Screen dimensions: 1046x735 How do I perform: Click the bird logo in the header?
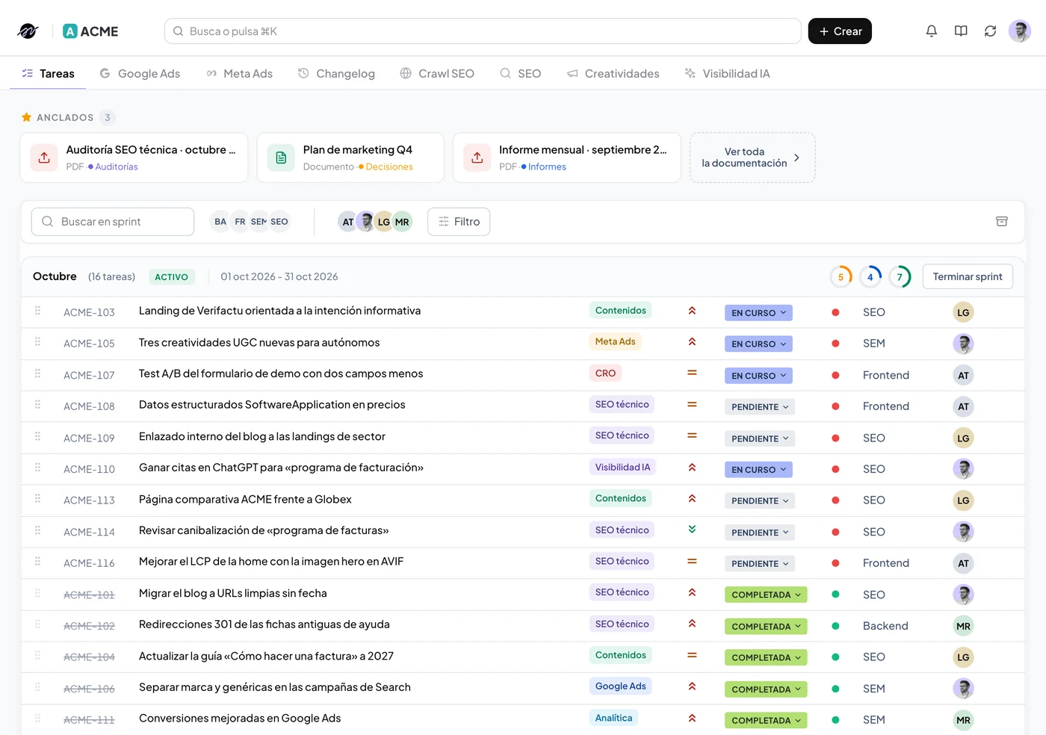point(28,31)
